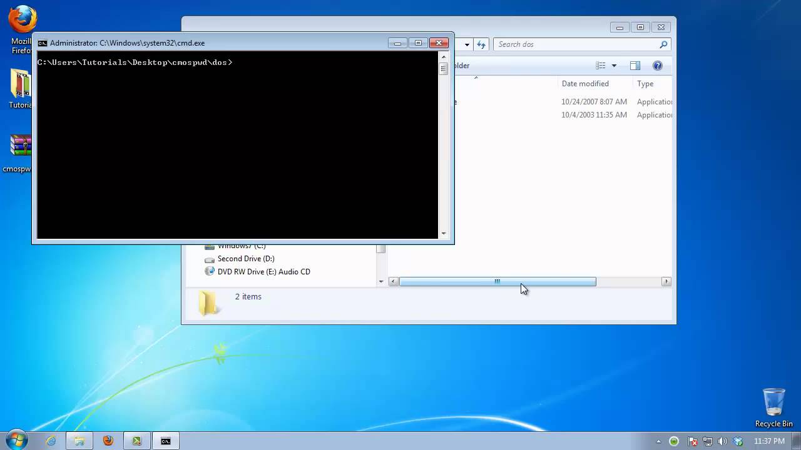Select the cmospwd archive on the desktop
801x450 pixels.
click(17, 152)
